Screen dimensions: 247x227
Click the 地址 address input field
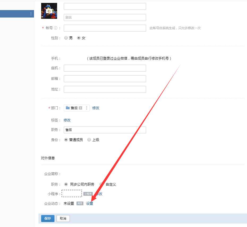[105, 89]
